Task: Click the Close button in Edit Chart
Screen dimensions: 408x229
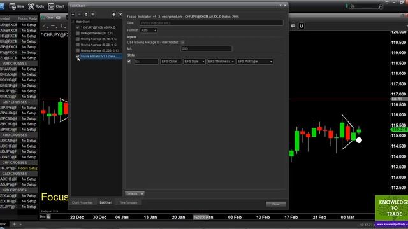Action: tap(276, 204)
